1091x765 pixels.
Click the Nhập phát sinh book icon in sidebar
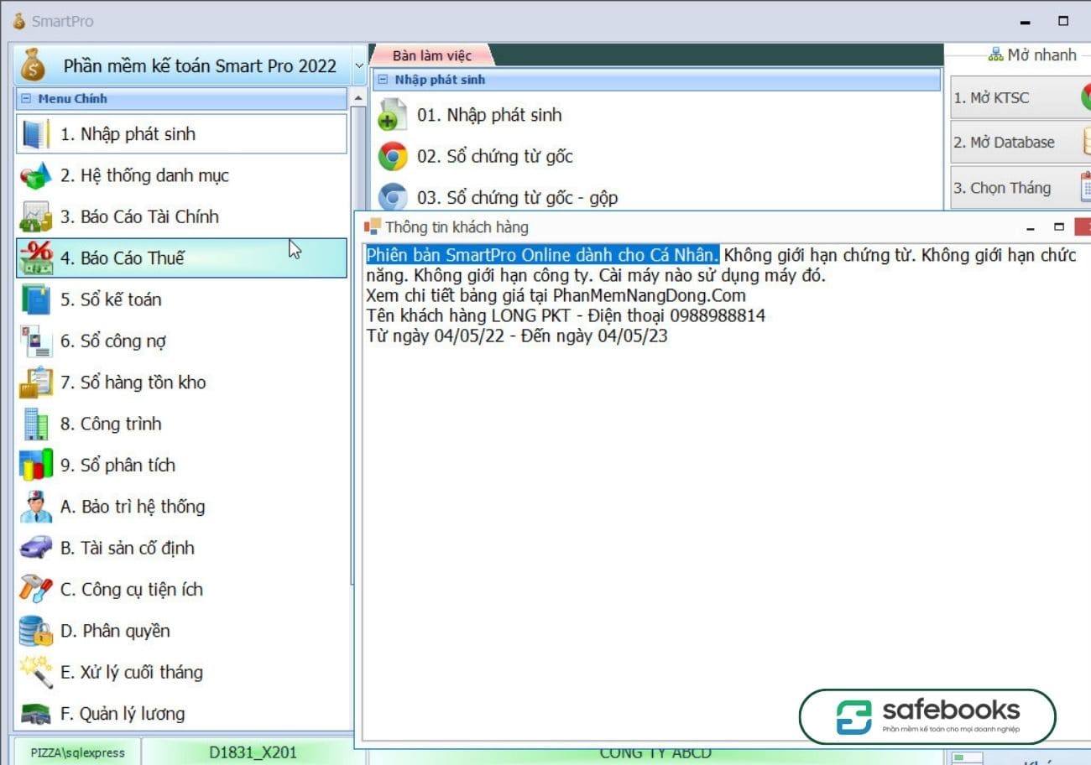(35, 134)
